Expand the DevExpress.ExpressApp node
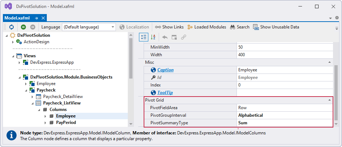The height and width of the screenshot is (147, 342). [x=20, y=62]
